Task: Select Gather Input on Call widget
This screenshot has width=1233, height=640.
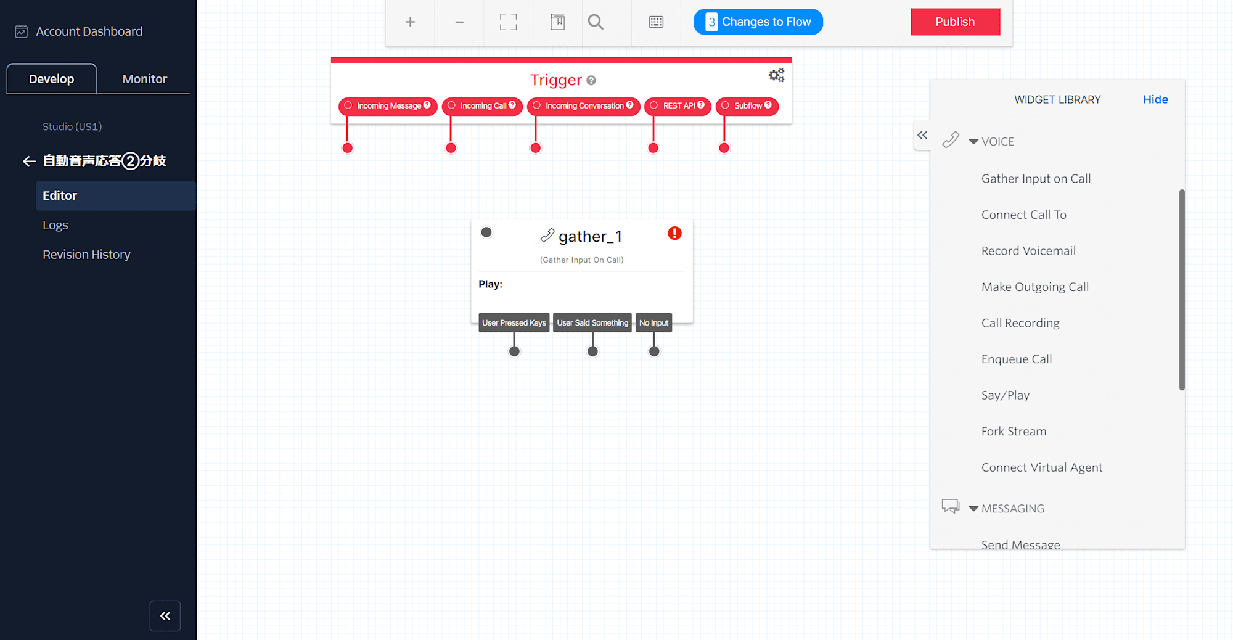Action: 1036,179
